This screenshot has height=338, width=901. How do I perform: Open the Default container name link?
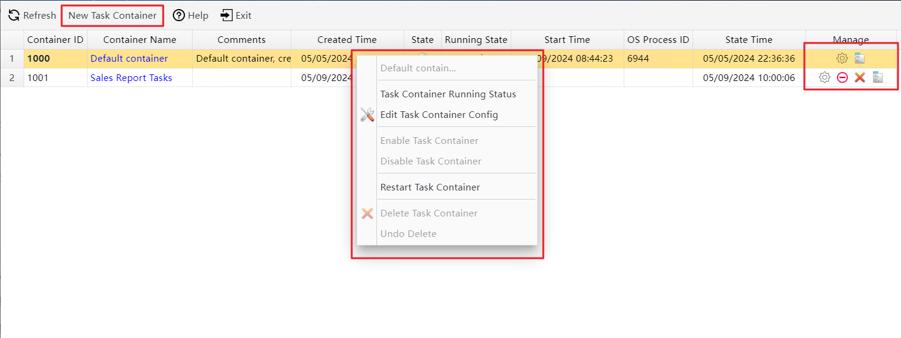[129, 59]
